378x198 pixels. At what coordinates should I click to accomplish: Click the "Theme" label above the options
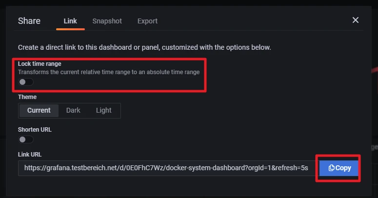click(27, 97)
